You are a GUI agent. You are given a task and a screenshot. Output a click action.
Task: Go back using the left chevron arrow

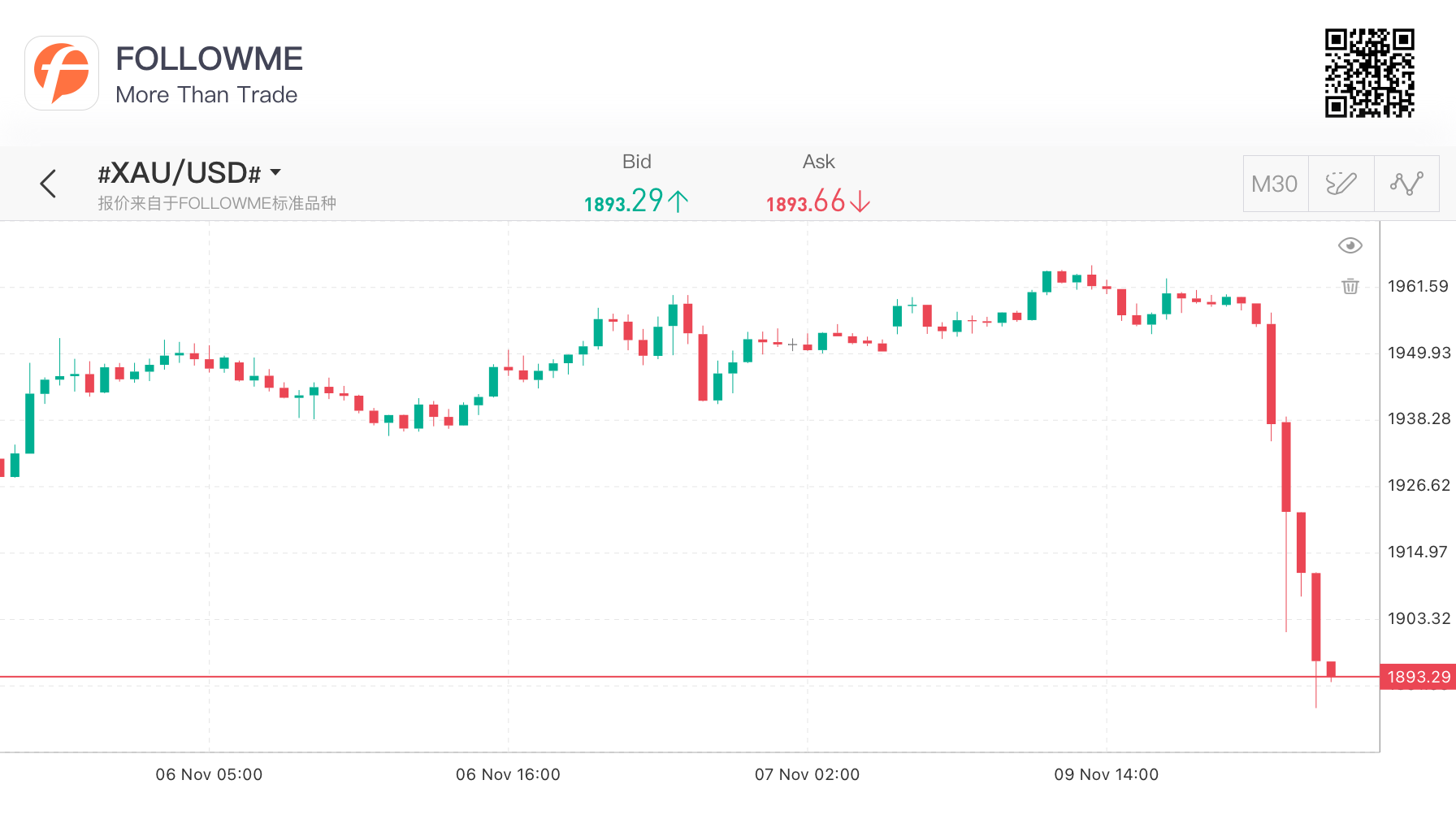(48, 184)
